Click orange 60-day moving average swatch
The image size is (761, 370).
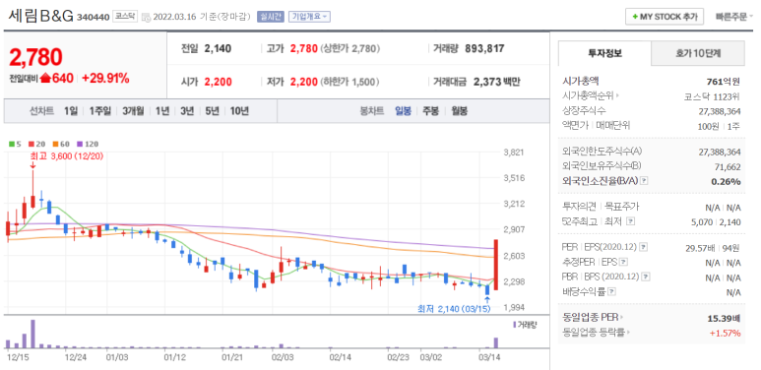pos(55,144)
